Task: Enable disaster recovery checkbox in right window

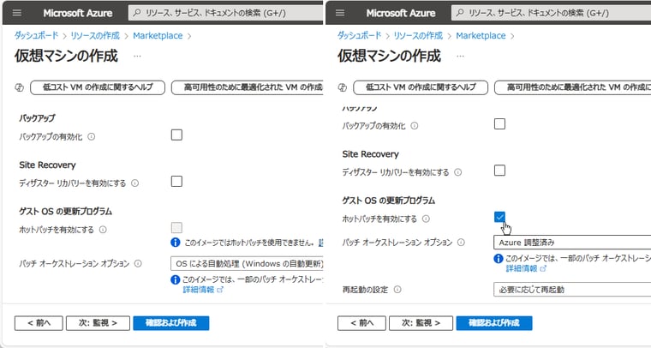Action: click(x=499, y=171)
